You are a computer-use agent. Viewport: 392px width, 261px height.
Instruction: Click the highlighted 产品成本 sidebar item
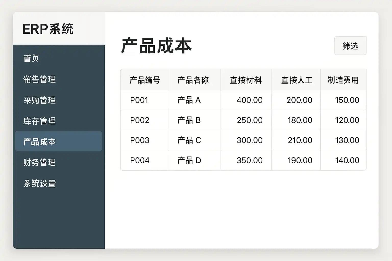coord(58,141)
